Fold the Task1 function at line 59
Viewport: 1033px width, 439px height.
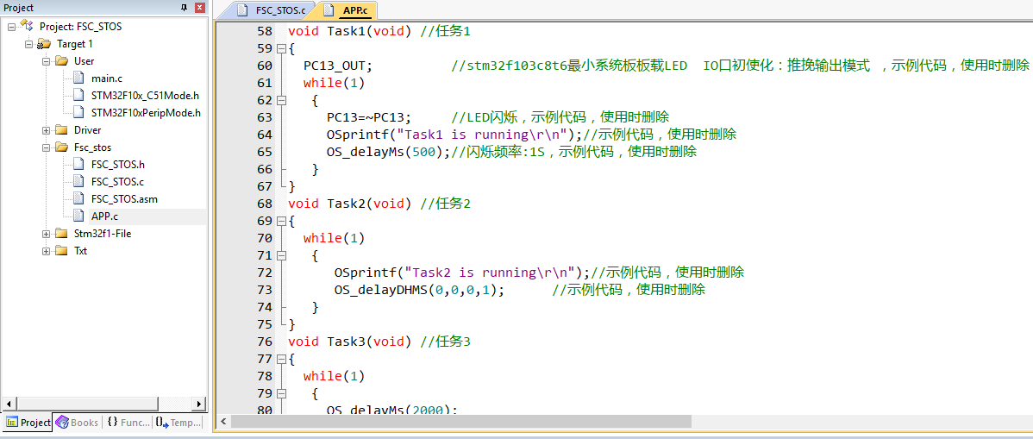click(281, 49)
